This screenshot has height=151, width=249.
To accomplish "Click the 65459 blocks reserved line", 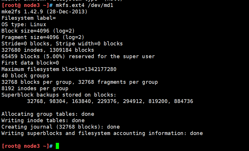I will pos(78,56).
